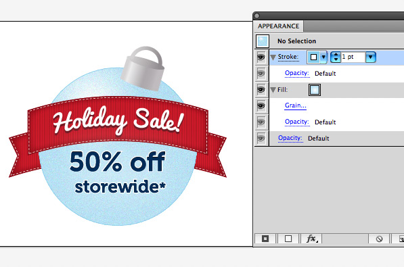404x267 pixels.
Task: Hide the Grain effect with eye icon
Action: tap(261, 106)
